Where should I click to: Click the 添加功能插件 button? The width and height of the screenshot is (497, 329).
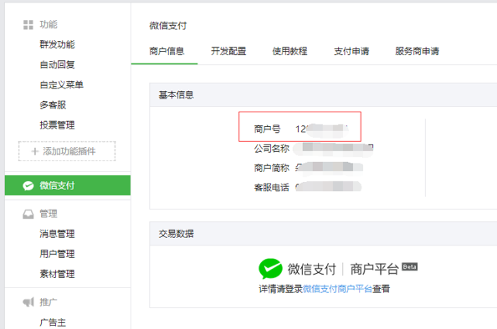point(67,151)
